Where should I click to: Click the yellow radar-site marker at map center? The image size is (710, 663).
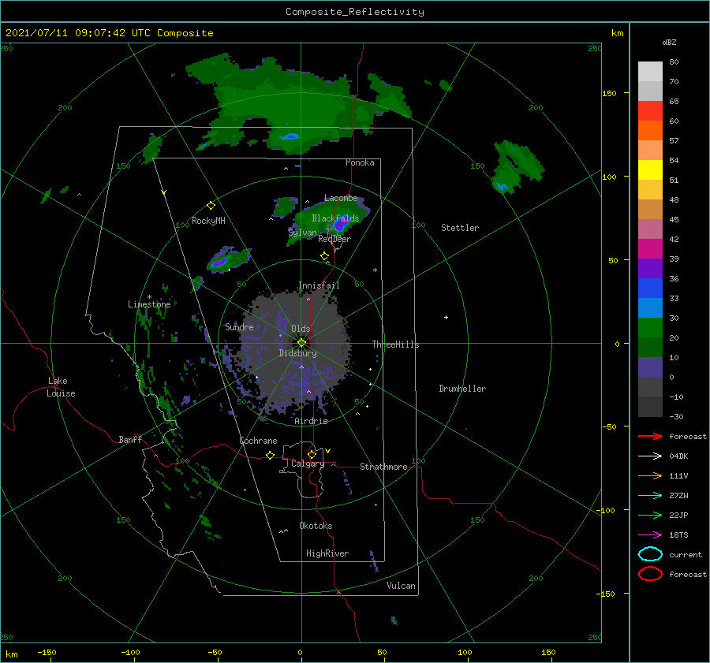pyautogui.click(x=301, y=343)
